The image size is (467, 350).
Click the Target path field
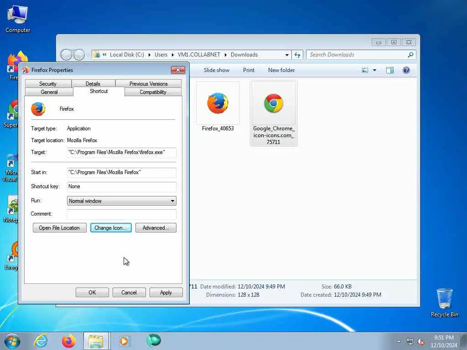pyautogui.click(x=121, y=152)
